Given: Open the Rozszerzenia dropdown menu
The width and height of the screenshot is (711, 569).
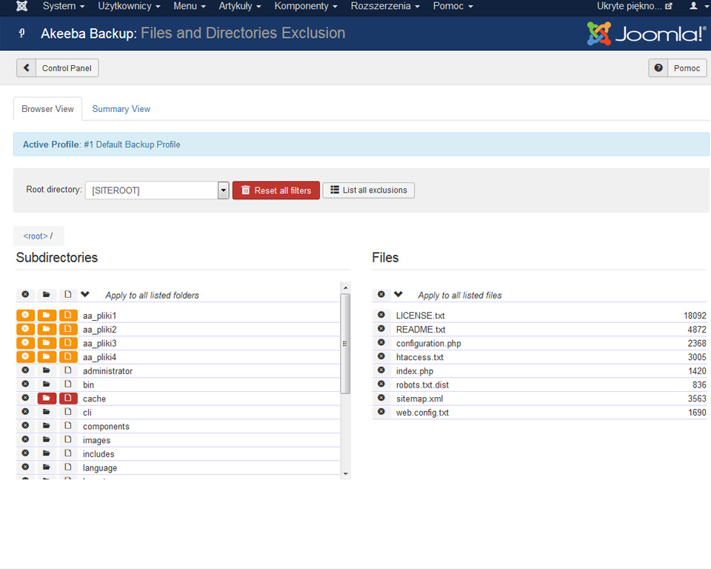Looking at the screenshot, I should pyautogui.click(x=385, y=6).
